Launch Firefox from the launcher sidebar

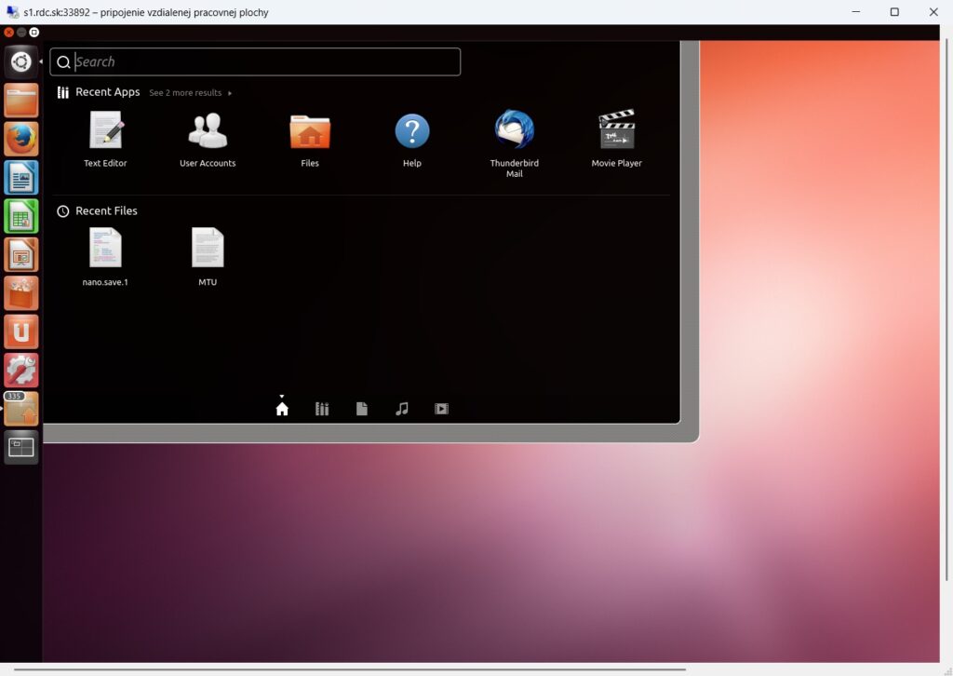pos(21,139)
